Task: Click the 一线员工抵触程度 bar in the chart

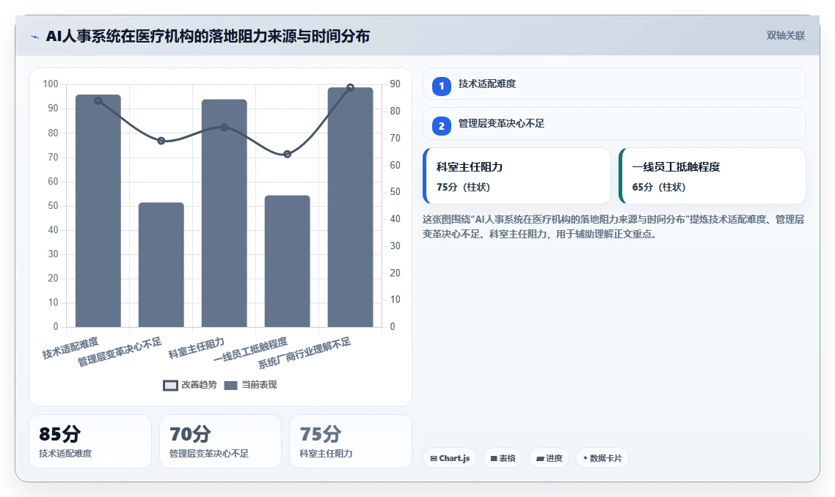Action: tap(287, 261)
